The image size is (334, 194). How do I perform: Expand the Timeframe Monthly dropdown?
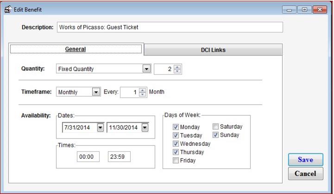(96, 92)
